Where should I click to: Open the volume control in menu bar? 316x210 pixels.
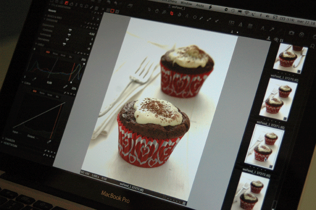(x=267, y=17)
